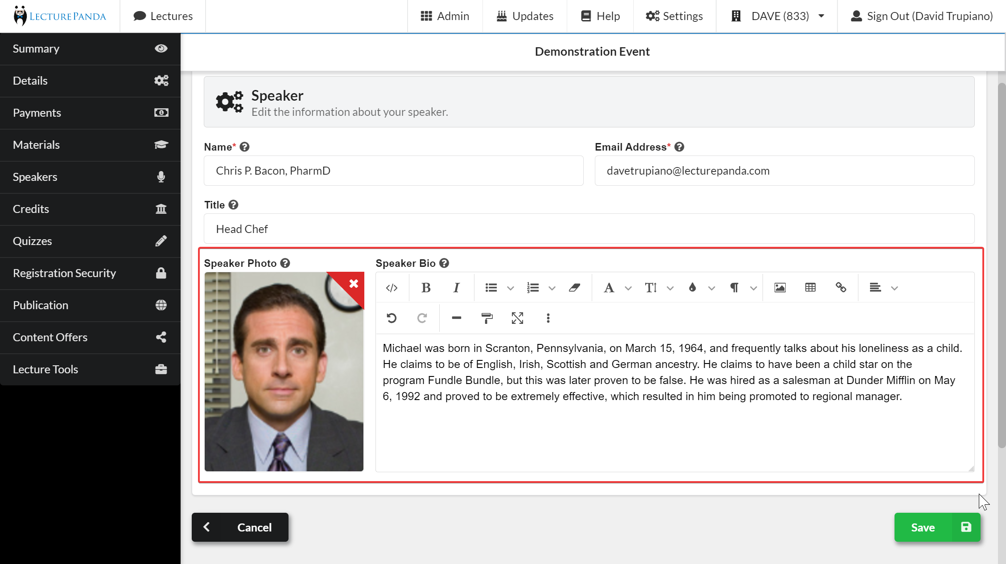Viewport: 1006px width, 564px height.
Task: Remove speaker photo with red X
Action: [x=354, y=283]
